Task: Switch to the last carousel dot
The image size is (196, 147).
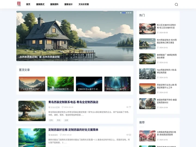Action: (131, 13)
